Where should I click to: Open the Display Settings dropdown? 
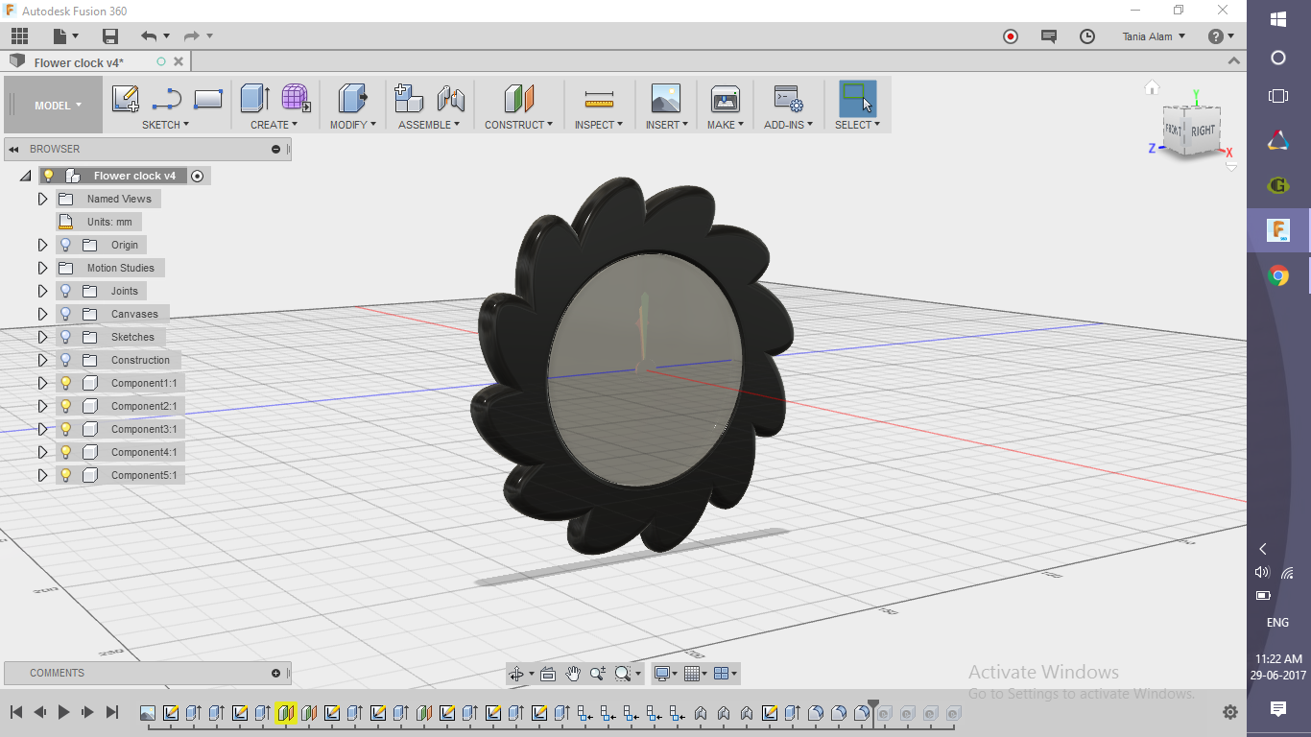tap(665, 674)
